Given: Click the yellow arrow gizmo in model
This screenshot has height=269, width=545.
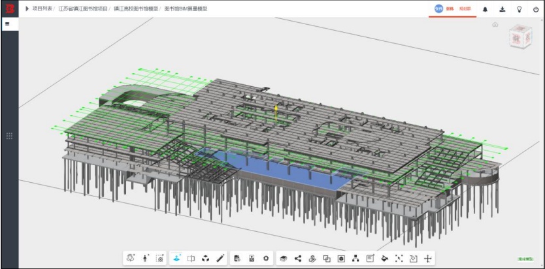Looking at the screenshot, I should point(276,113).
